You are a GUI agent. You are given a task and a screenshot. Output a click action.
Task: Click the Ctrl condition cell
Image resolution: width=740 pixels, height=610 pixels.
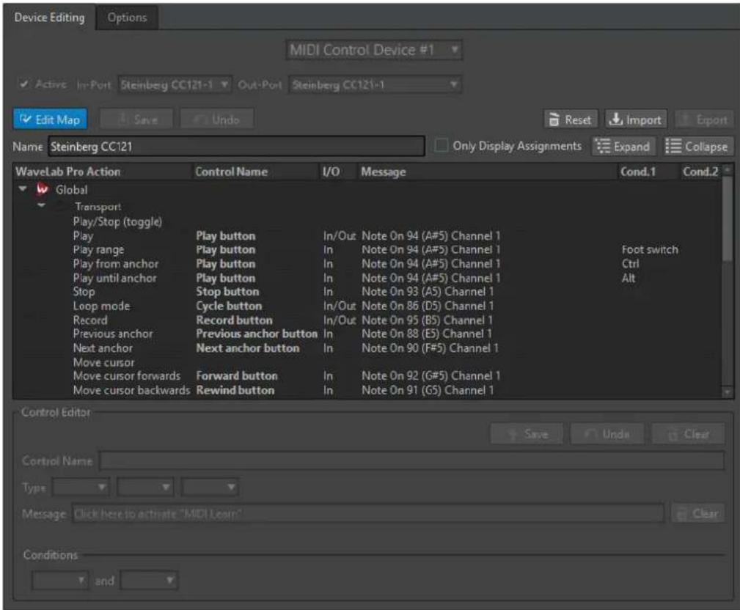coord(631,264)
